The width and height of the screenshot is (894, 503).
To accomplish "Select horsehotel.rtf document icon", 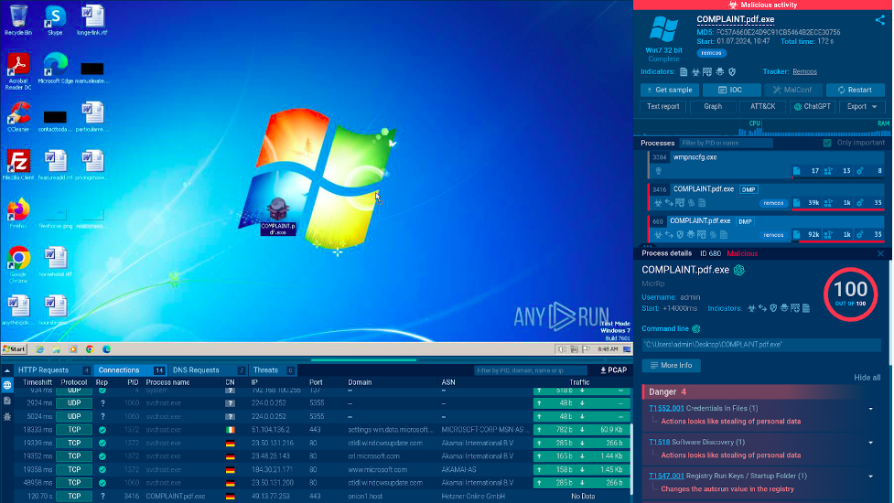I will point(55,262).
